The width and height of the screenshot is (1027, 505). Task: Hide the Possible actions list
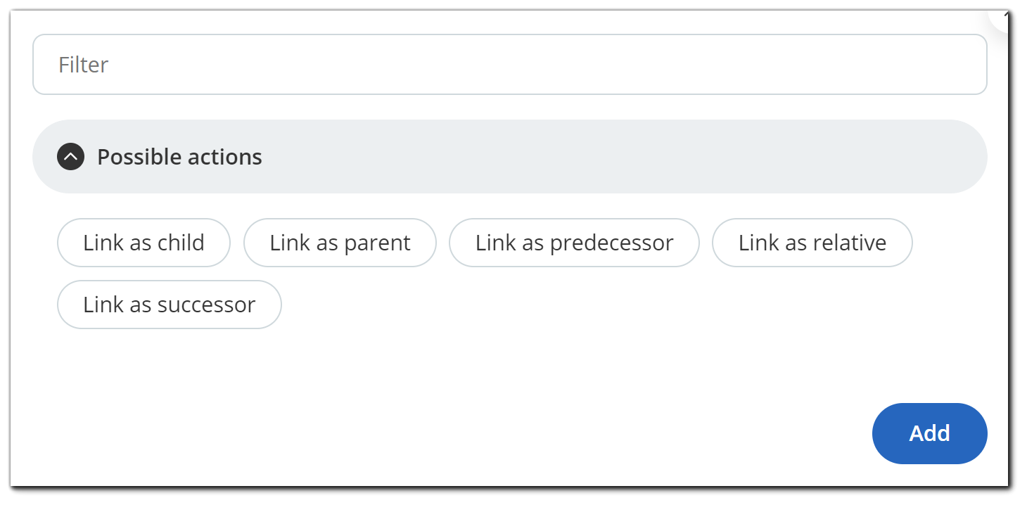point(70,157)
